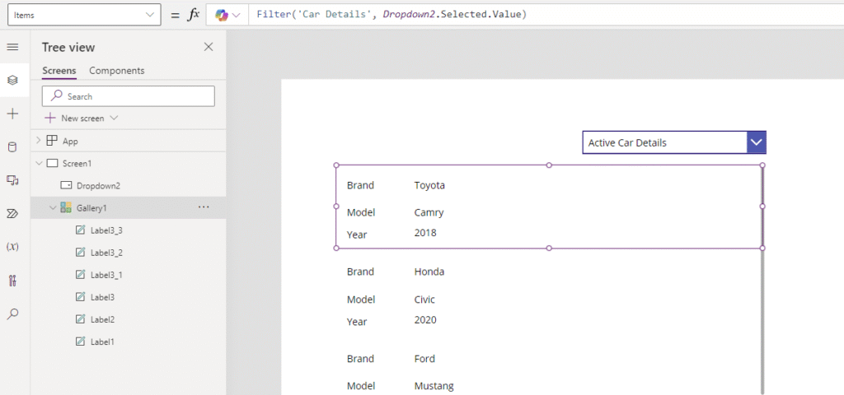Select Dropdown2 in the tree
This screenshot has width=844, height=395.
[99, 185]
